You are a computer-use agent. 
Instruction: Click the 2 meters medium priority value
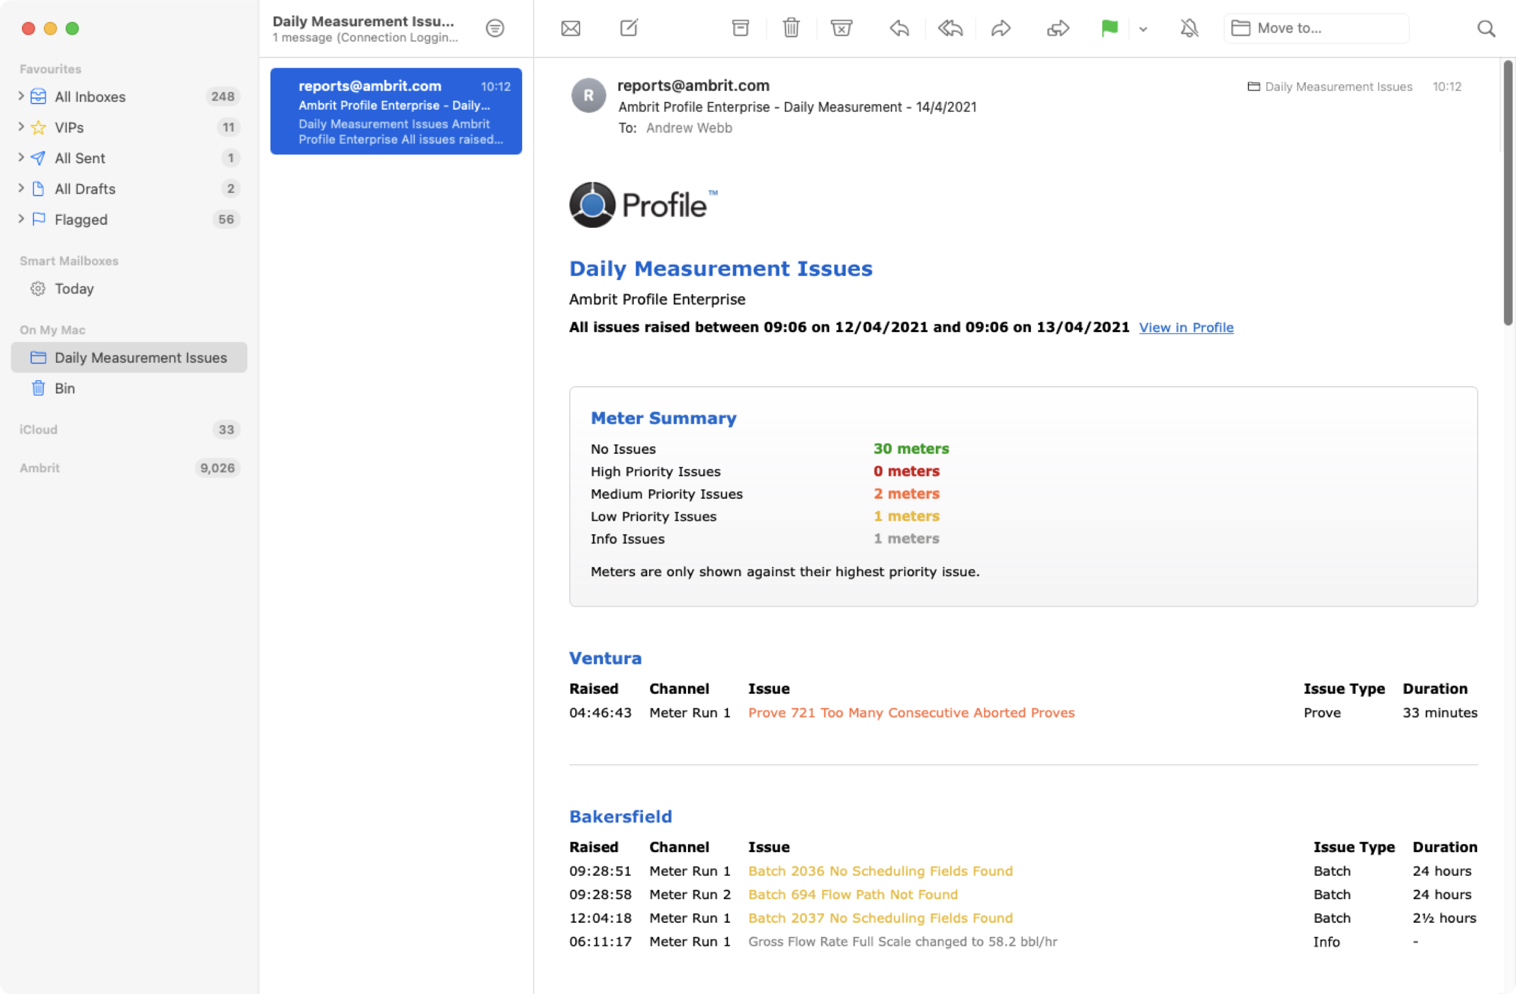[907, 493]
